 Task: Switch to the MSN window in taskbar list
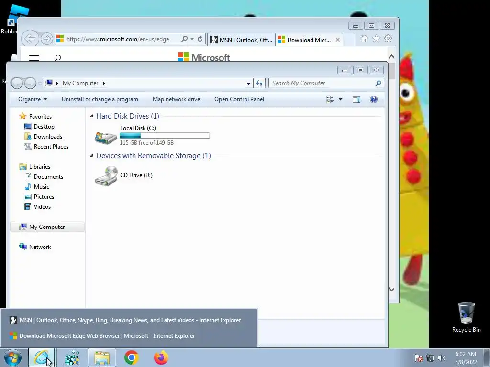click(x=129, y=320)
